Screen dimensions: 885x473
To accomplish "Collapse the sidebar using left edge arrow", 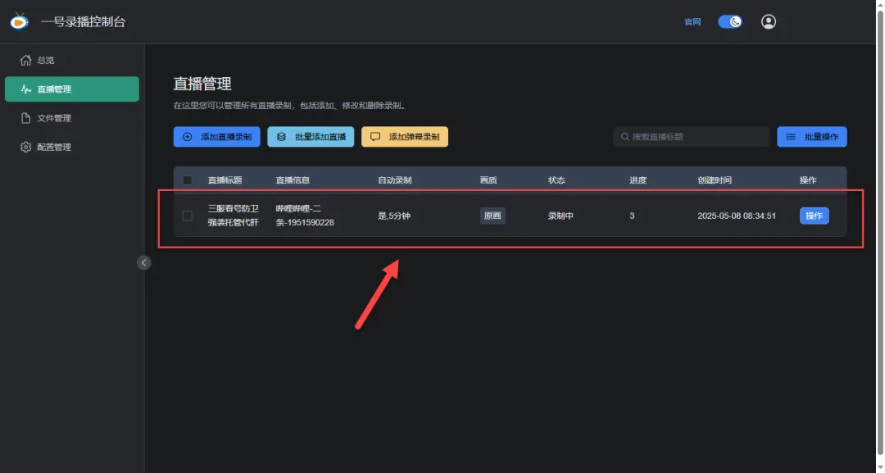I will click(144, 262).
